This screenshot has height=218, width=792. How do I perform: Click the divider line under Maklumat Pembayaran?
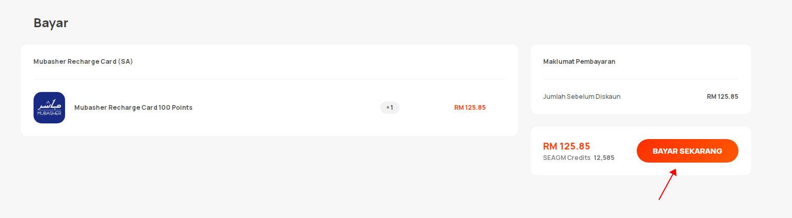[641, 79]
